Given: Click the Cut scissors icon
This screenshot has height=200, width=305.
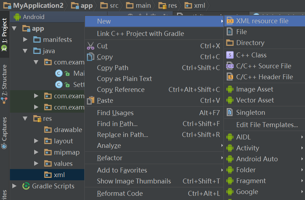Looking at the screenshot, I should click(91, 46).
